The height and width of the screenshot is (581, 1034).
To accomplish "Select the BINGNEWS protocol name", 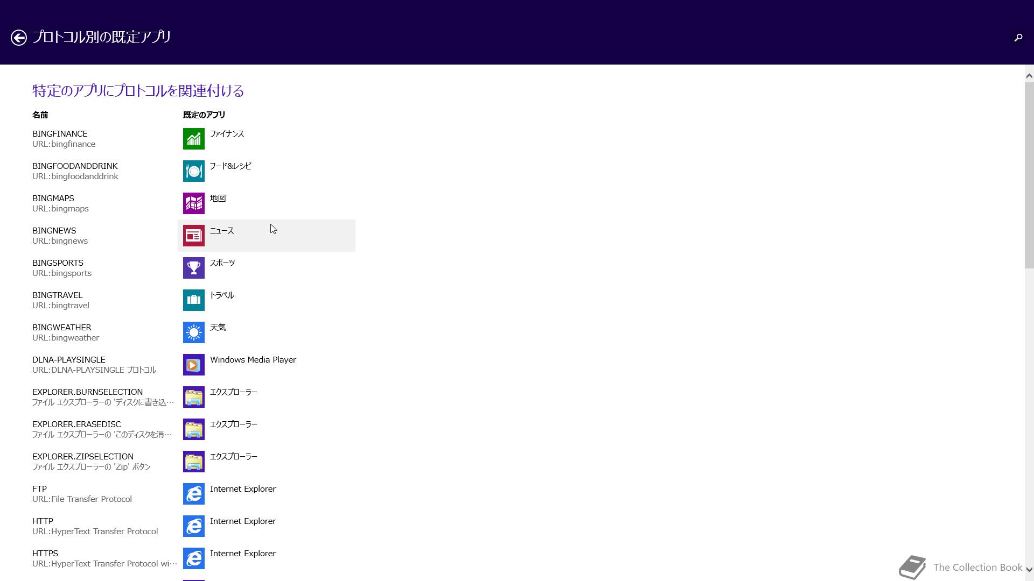I will 54,231.
